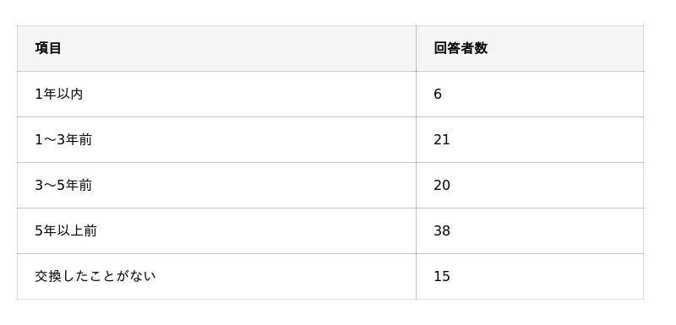
Task: Select the 1年以内 row label
Action: point(58,94)
